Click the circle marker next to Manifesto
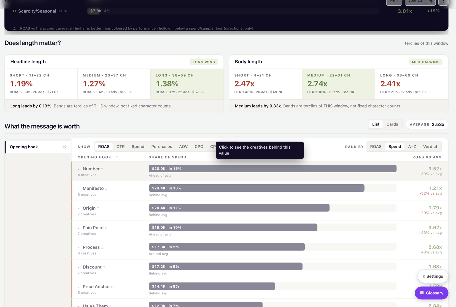The width and height of the screenshot is (456, 307). tap(106, 189)
